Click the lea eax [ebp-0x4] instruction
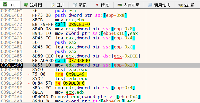The image size is (200, 103). pyautogui.click(x=95, y=38)
